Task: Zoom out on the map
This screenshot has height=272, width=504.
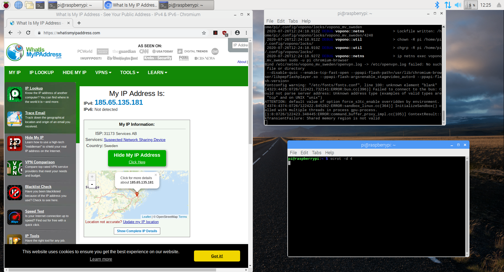Action: pyautogui.click(x=92, y=184)
